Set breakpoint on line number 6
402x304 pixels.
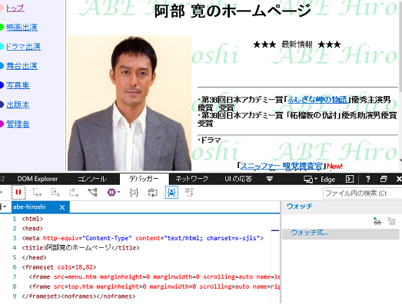click(15, 267)
